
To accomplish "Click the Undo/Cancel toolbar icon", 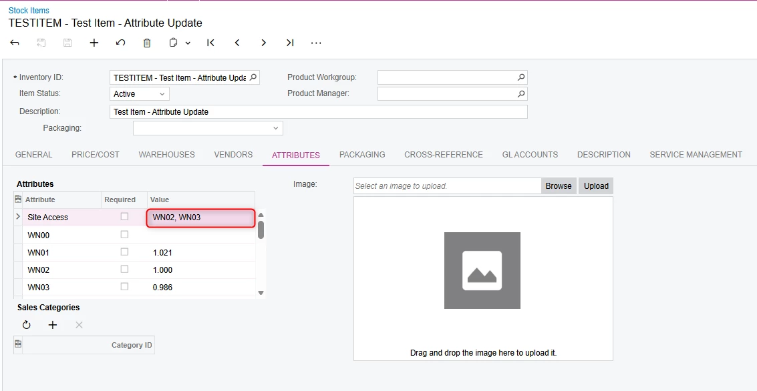I will click(x=121, y=43).
